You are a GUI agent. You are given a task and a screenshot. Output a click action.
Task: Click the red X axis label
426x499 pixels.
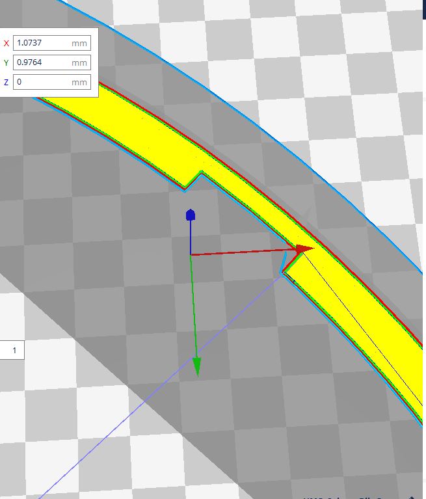pos(7,44)
